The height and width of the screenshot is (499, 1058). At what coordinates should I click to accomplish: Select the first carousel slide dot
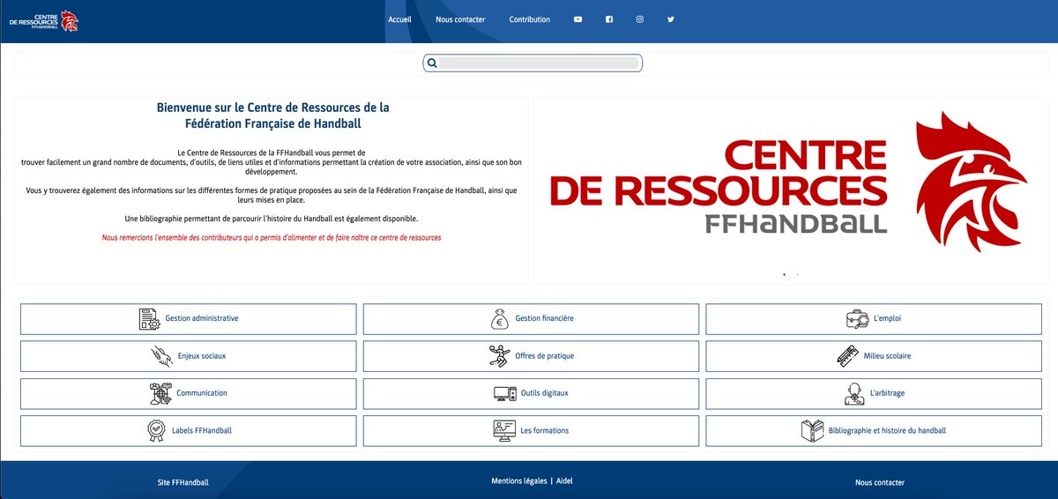click(784, 275)
